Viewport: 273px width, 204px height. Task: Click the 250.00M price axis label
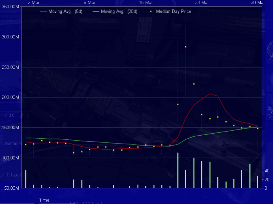(x=10, y=67)
